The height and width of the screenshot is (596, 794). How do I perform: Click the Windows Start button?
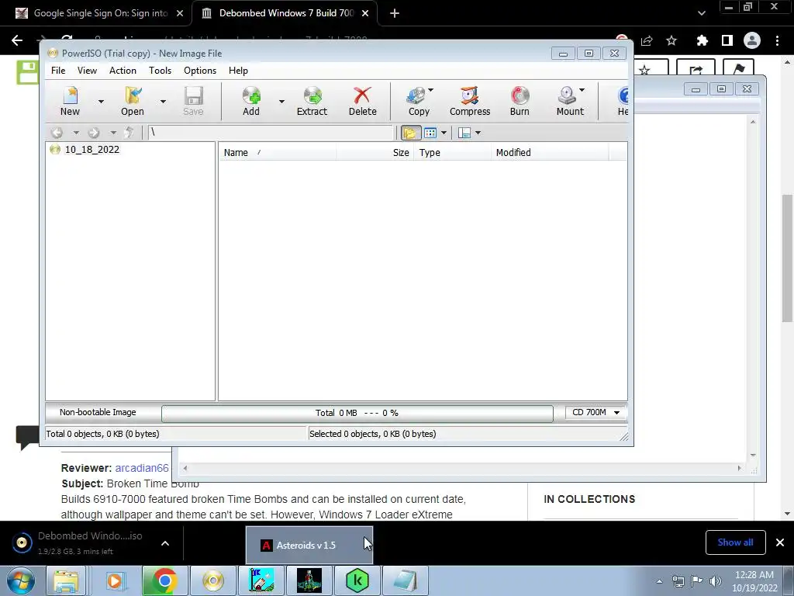click(20, 580)
